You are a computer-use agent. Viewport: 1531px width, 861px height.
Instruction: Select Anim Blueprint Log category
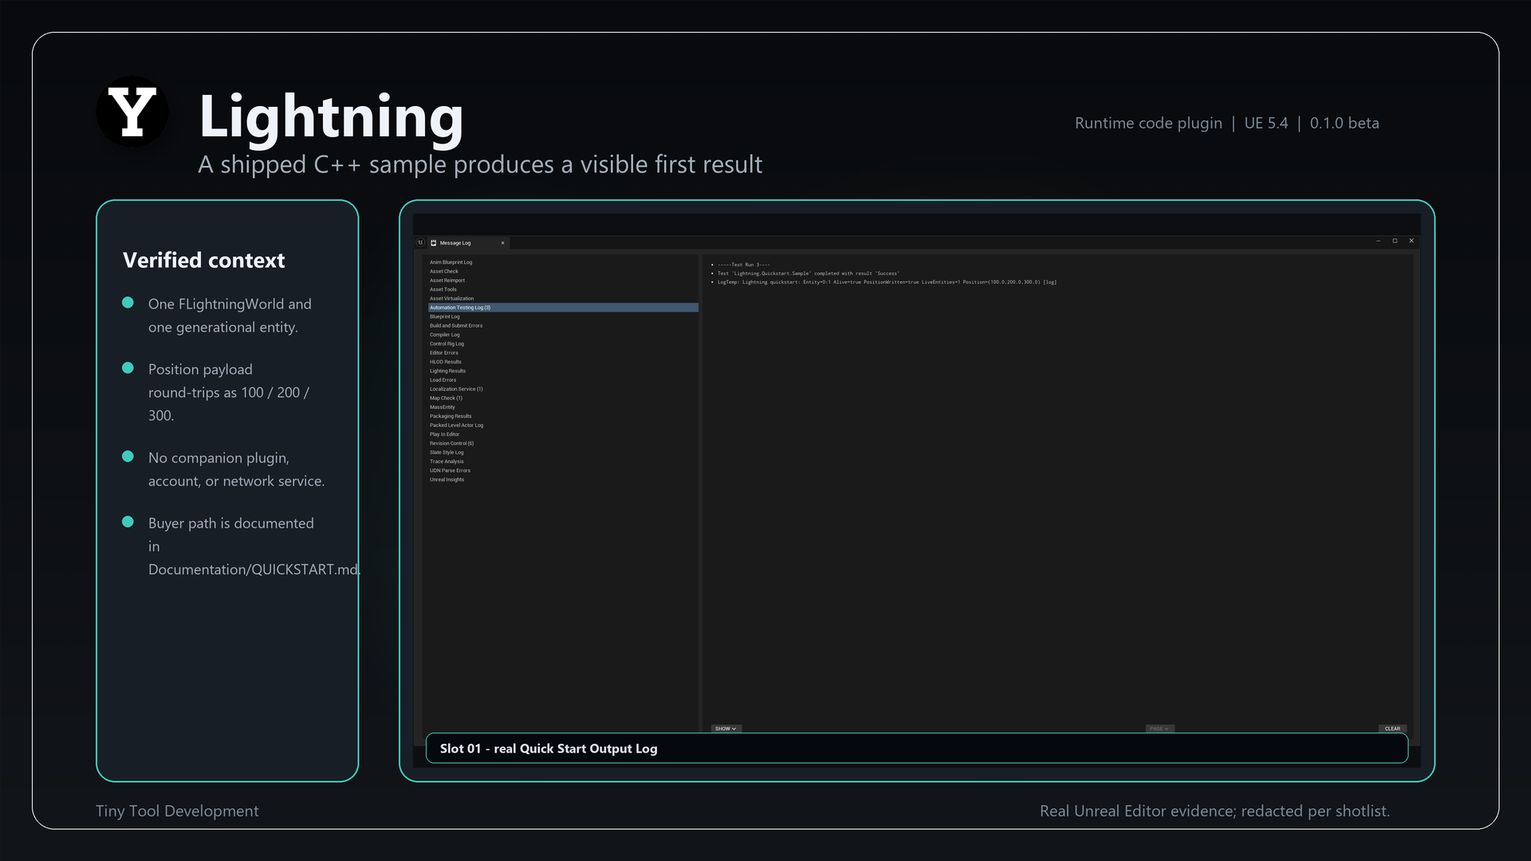tap(563, 262)
